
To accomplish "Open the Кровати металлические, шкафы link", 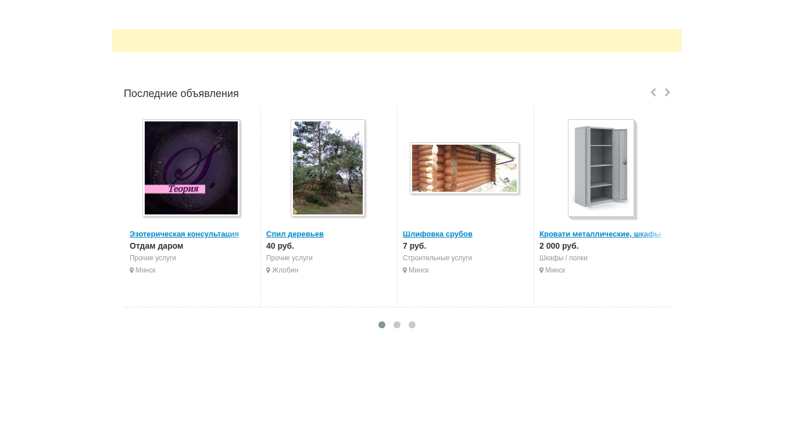I will click(600, 234).
